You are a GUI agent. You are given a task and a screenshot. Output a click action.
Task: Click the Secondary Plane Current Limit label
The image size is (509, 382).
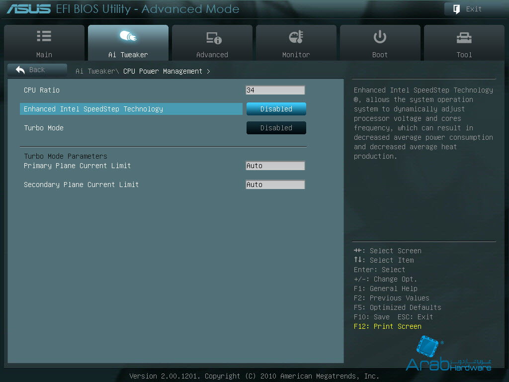click(x=81, y=185)
